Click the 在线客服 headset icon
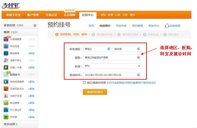Viewport: 197px width, 128px height. pyautogui.click(x=167, y=26)
